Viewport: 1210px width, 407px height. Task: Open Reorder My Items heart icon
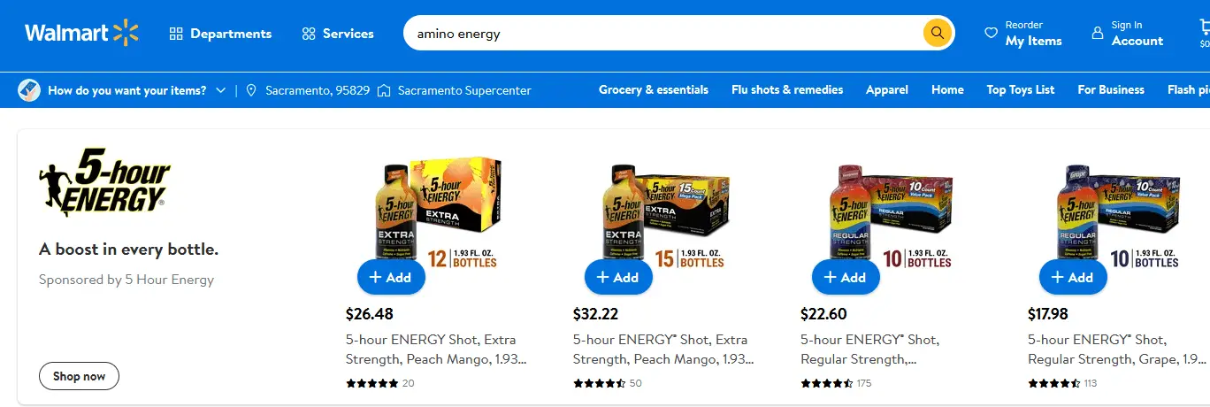click(x=991, y=34)
